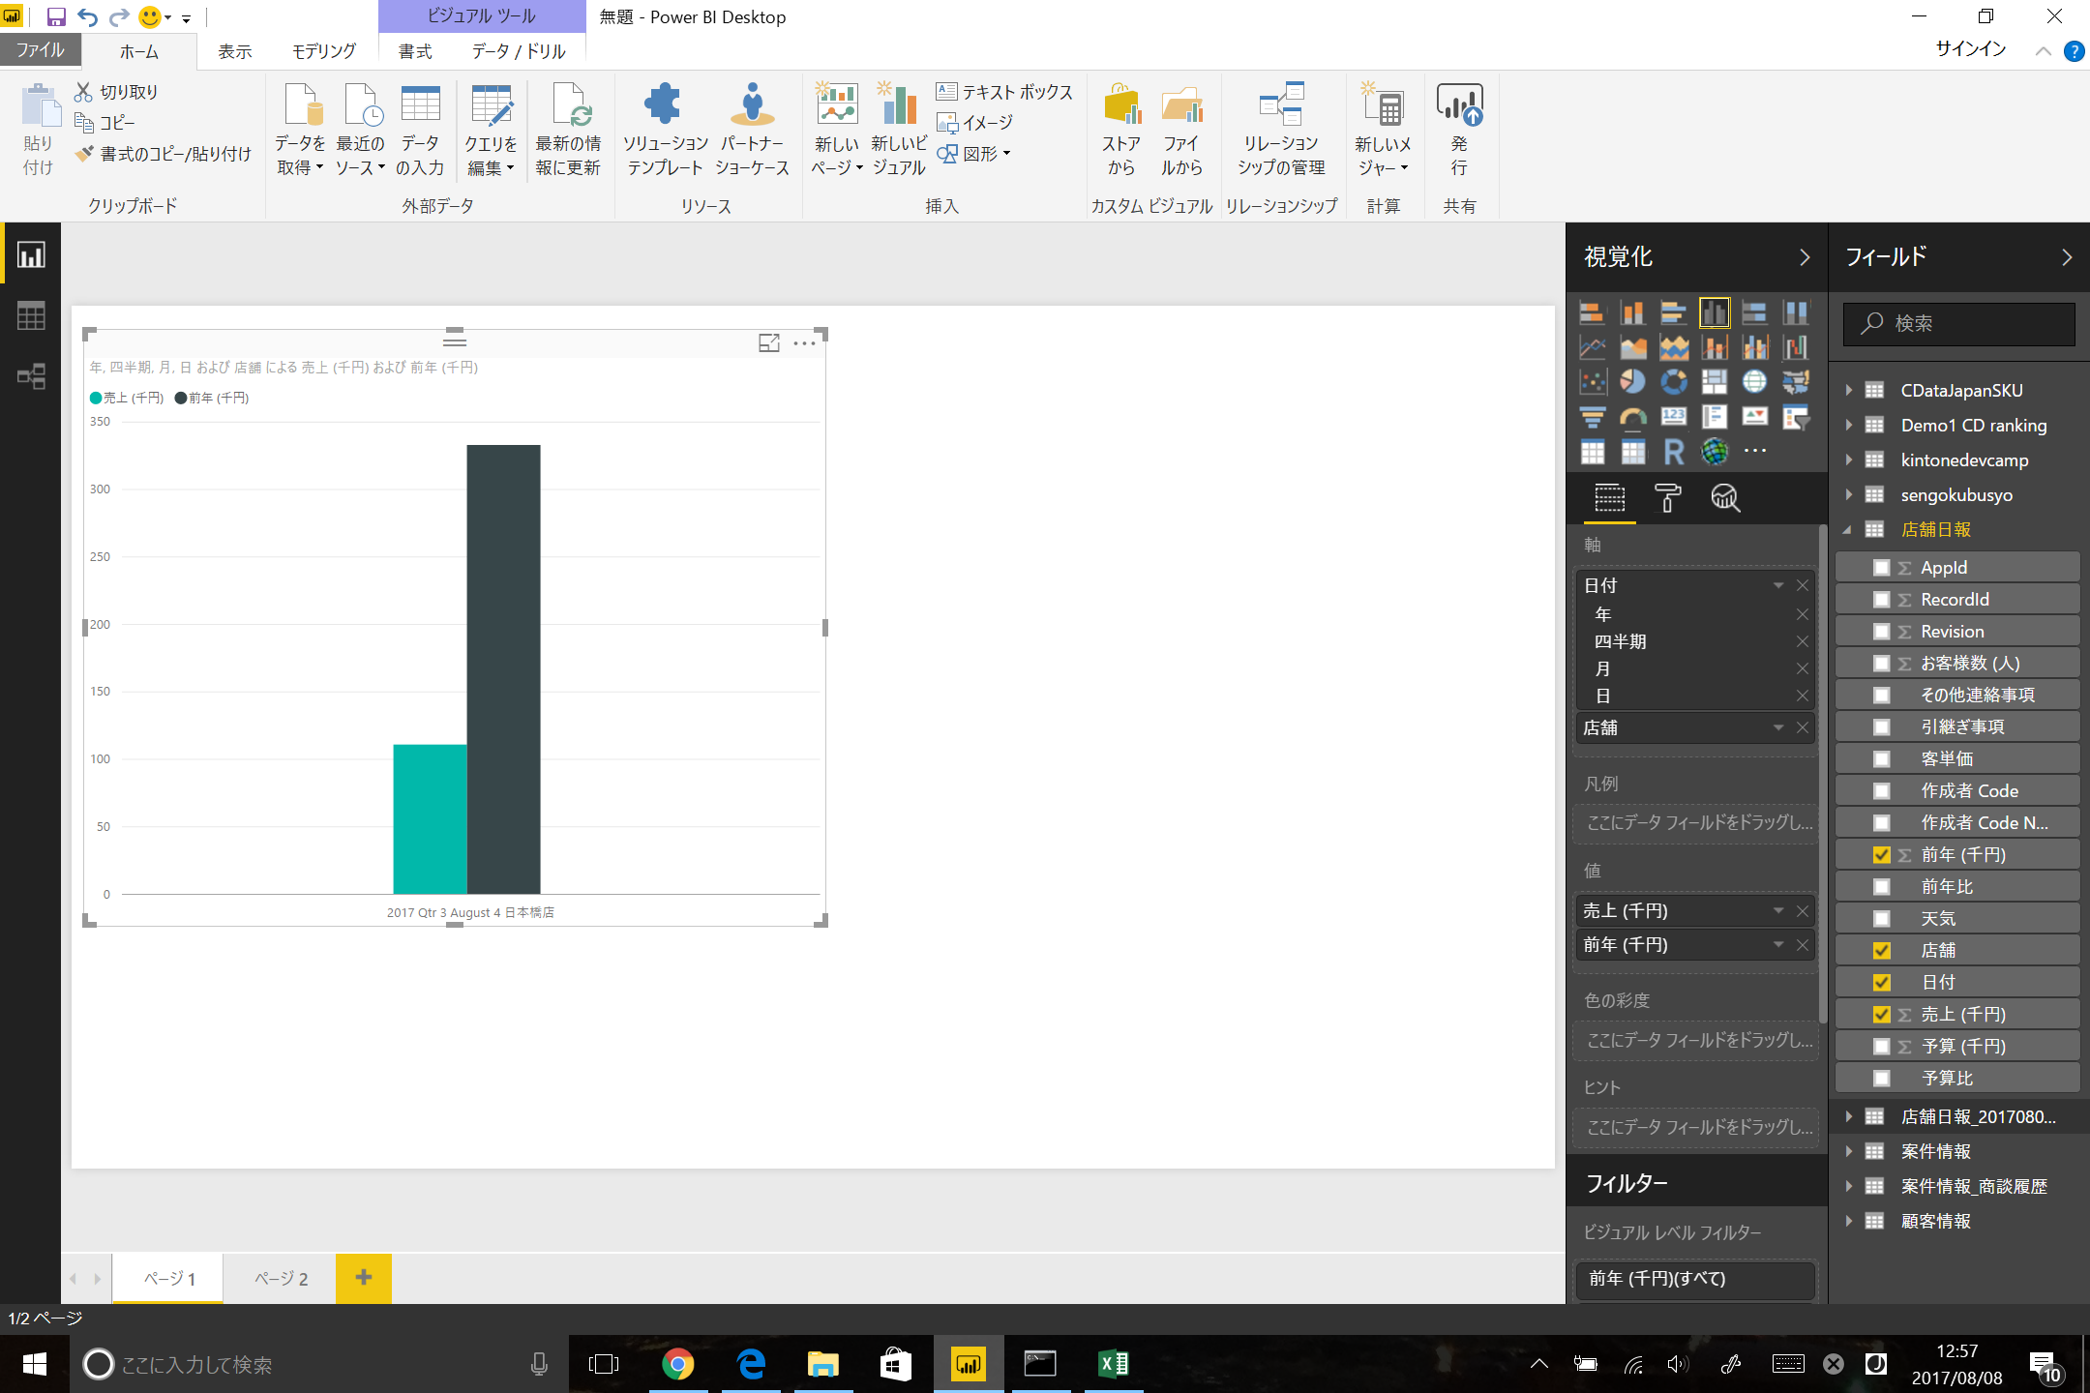
Task: Select the pie chart visualization
Action: (x=1632, y=383)
